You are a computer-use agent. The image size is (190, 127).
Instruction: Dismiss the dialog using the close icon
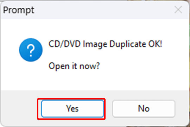point(178,9)
